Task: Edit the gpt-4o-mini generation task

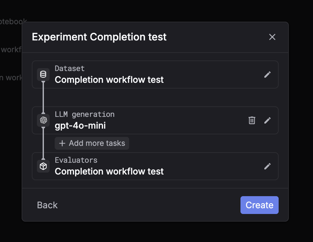Action: pyautogui.click(x=268, y=120)
